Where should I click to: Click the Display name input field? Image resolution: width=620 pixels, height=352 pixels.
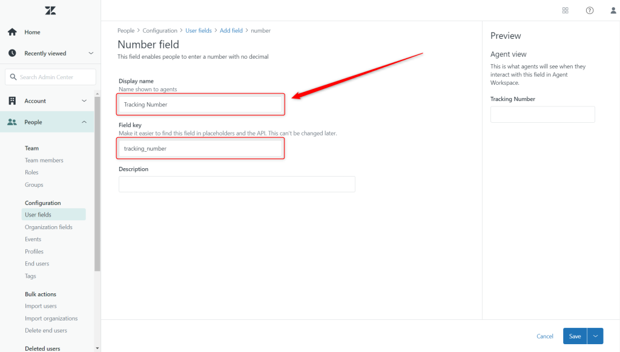click(x=200, y=105)
